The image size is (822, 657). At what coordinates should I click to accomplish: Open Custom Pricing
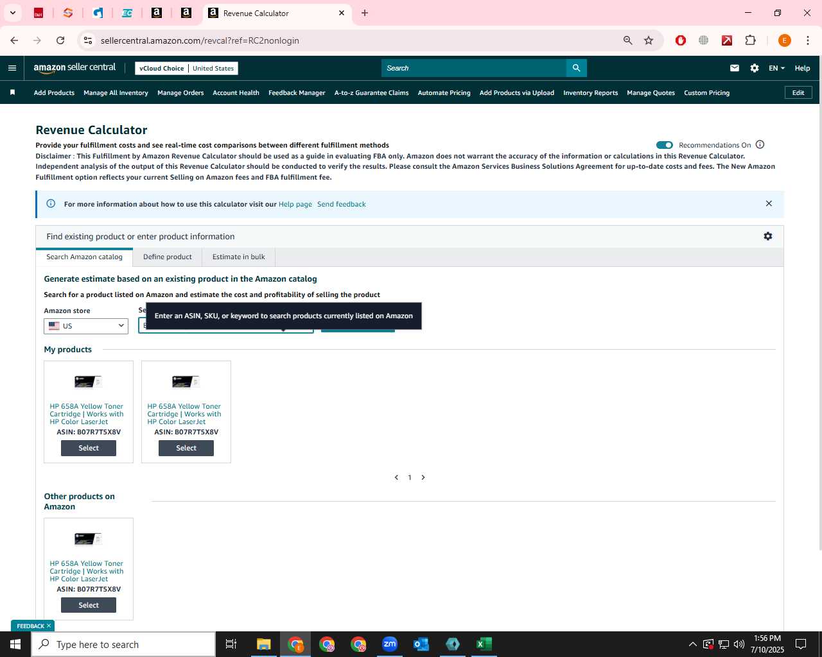pyautogui.click(x=706, y=92)
